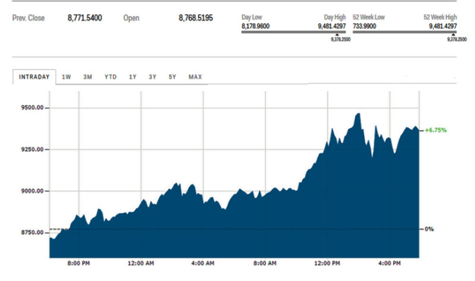Choose the 5Y chart range
Image resolution: width=475 pixels, height=281 pixels.
point(172,77)
